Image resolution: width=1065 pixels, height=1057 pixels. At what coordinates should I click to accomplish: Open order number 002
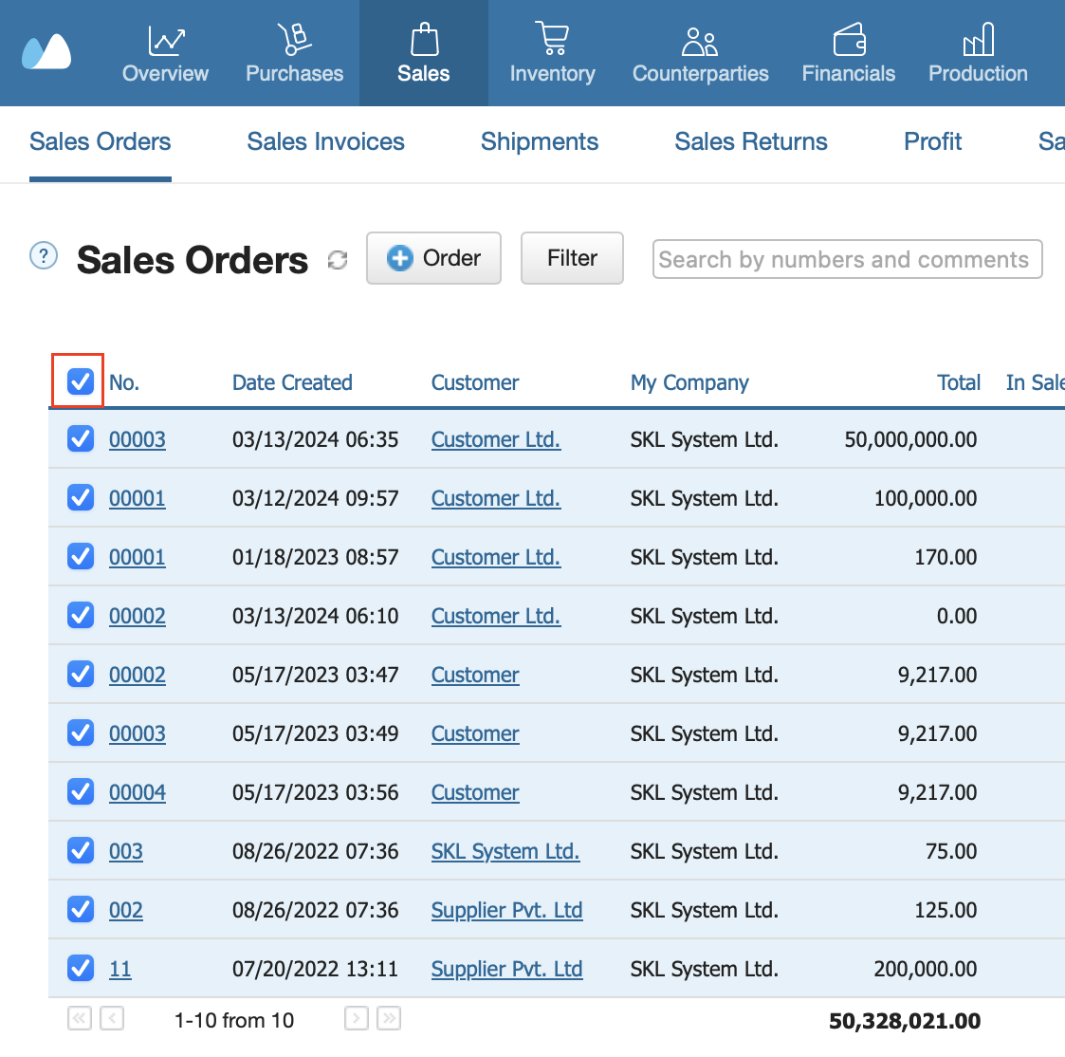[125, 910]
